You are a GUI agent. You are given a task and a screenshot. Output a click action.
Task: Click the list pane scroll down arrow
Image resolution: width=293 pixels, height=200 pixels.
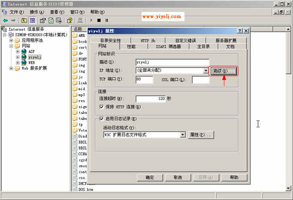coord(288,188)
